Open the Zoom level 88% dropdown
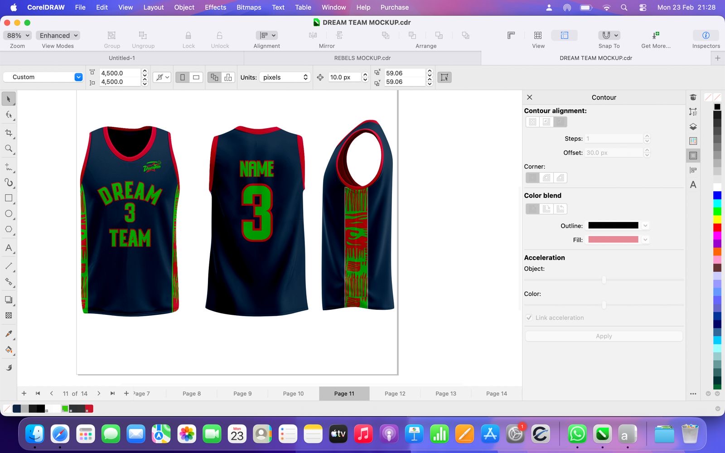The image size is (725, 453). tap(18, 35)
